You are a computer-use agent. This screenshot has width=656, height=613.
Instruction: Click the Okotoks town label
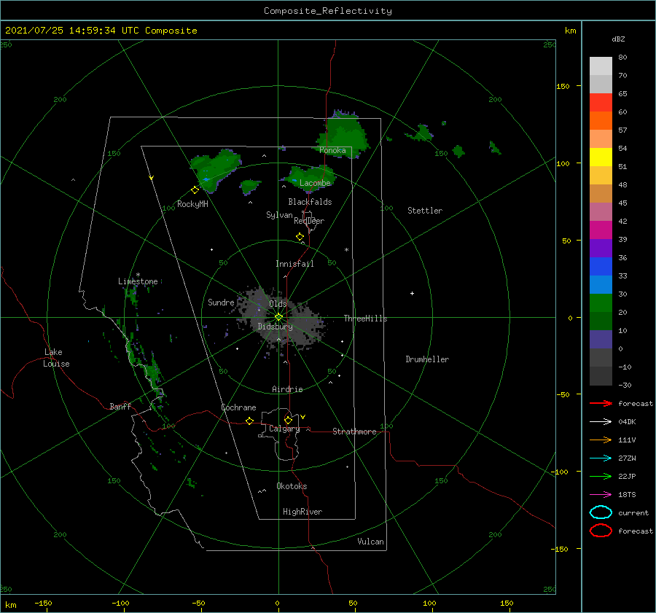[292, 486]
